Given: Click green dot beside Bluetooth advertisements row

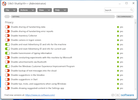Looking at the screenshot, I should pos(118,62).
